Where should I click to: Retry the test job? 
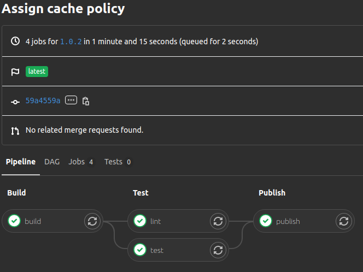[218, 250]
